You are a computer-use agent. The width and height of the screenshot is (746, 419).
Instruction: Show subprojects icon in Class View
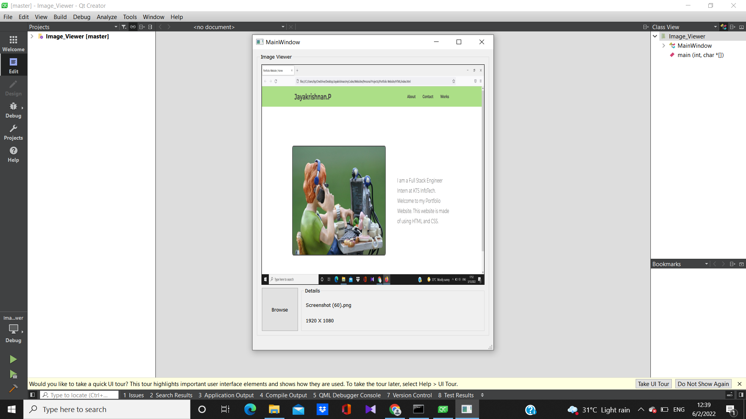click(x=723, y=27)
